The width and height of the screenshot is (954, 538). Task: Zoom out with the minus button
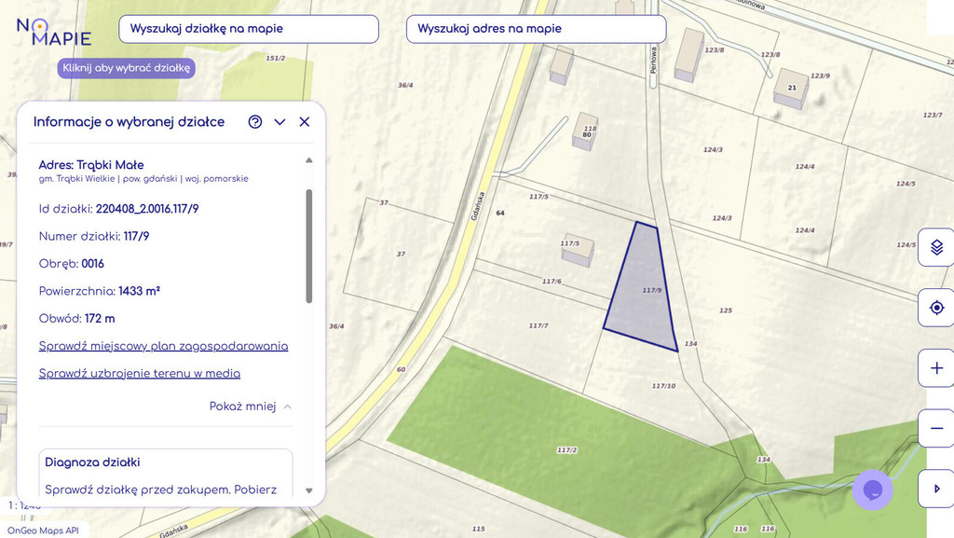click(936, 428)
